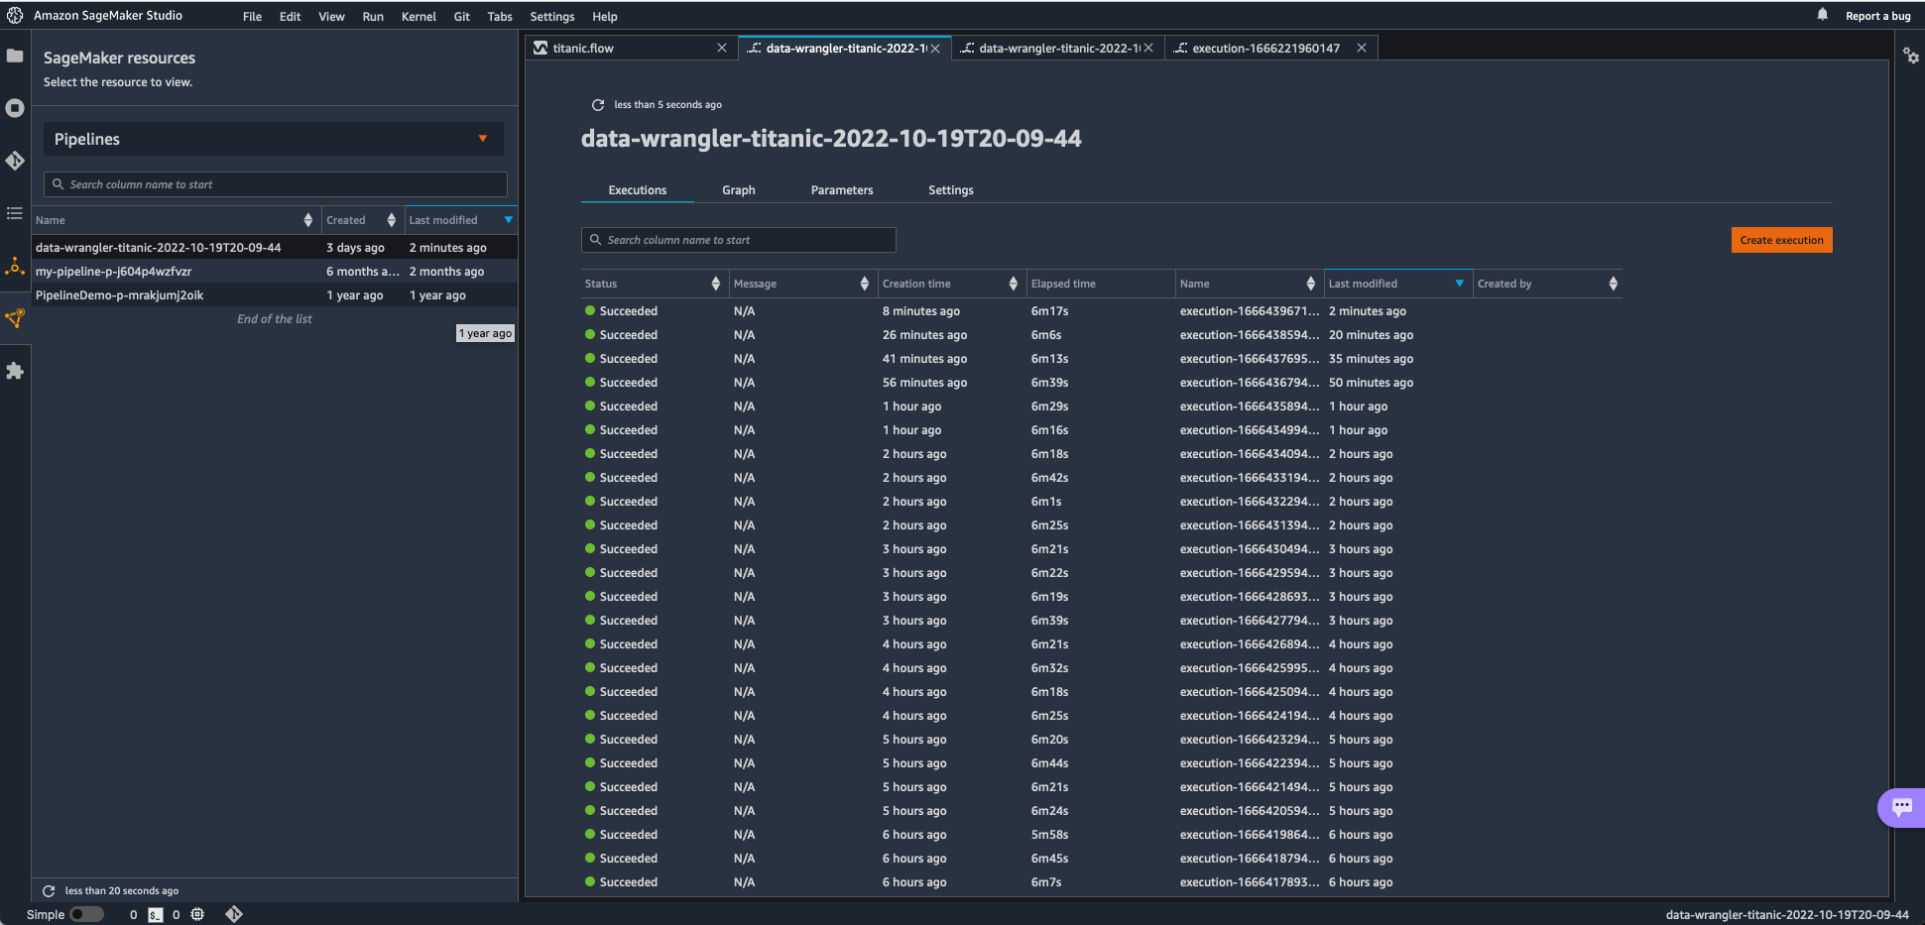Refresh the pipeline executions list
The width and height of the screenshot is (1925, 925).
[x=598, y=105]
